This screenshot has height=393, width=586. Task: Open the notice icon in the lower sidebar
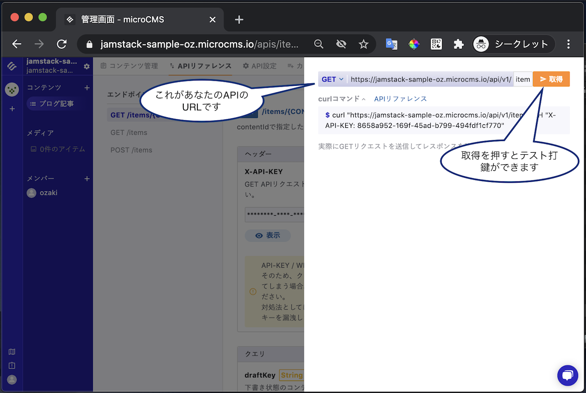[x=12, y=366]
